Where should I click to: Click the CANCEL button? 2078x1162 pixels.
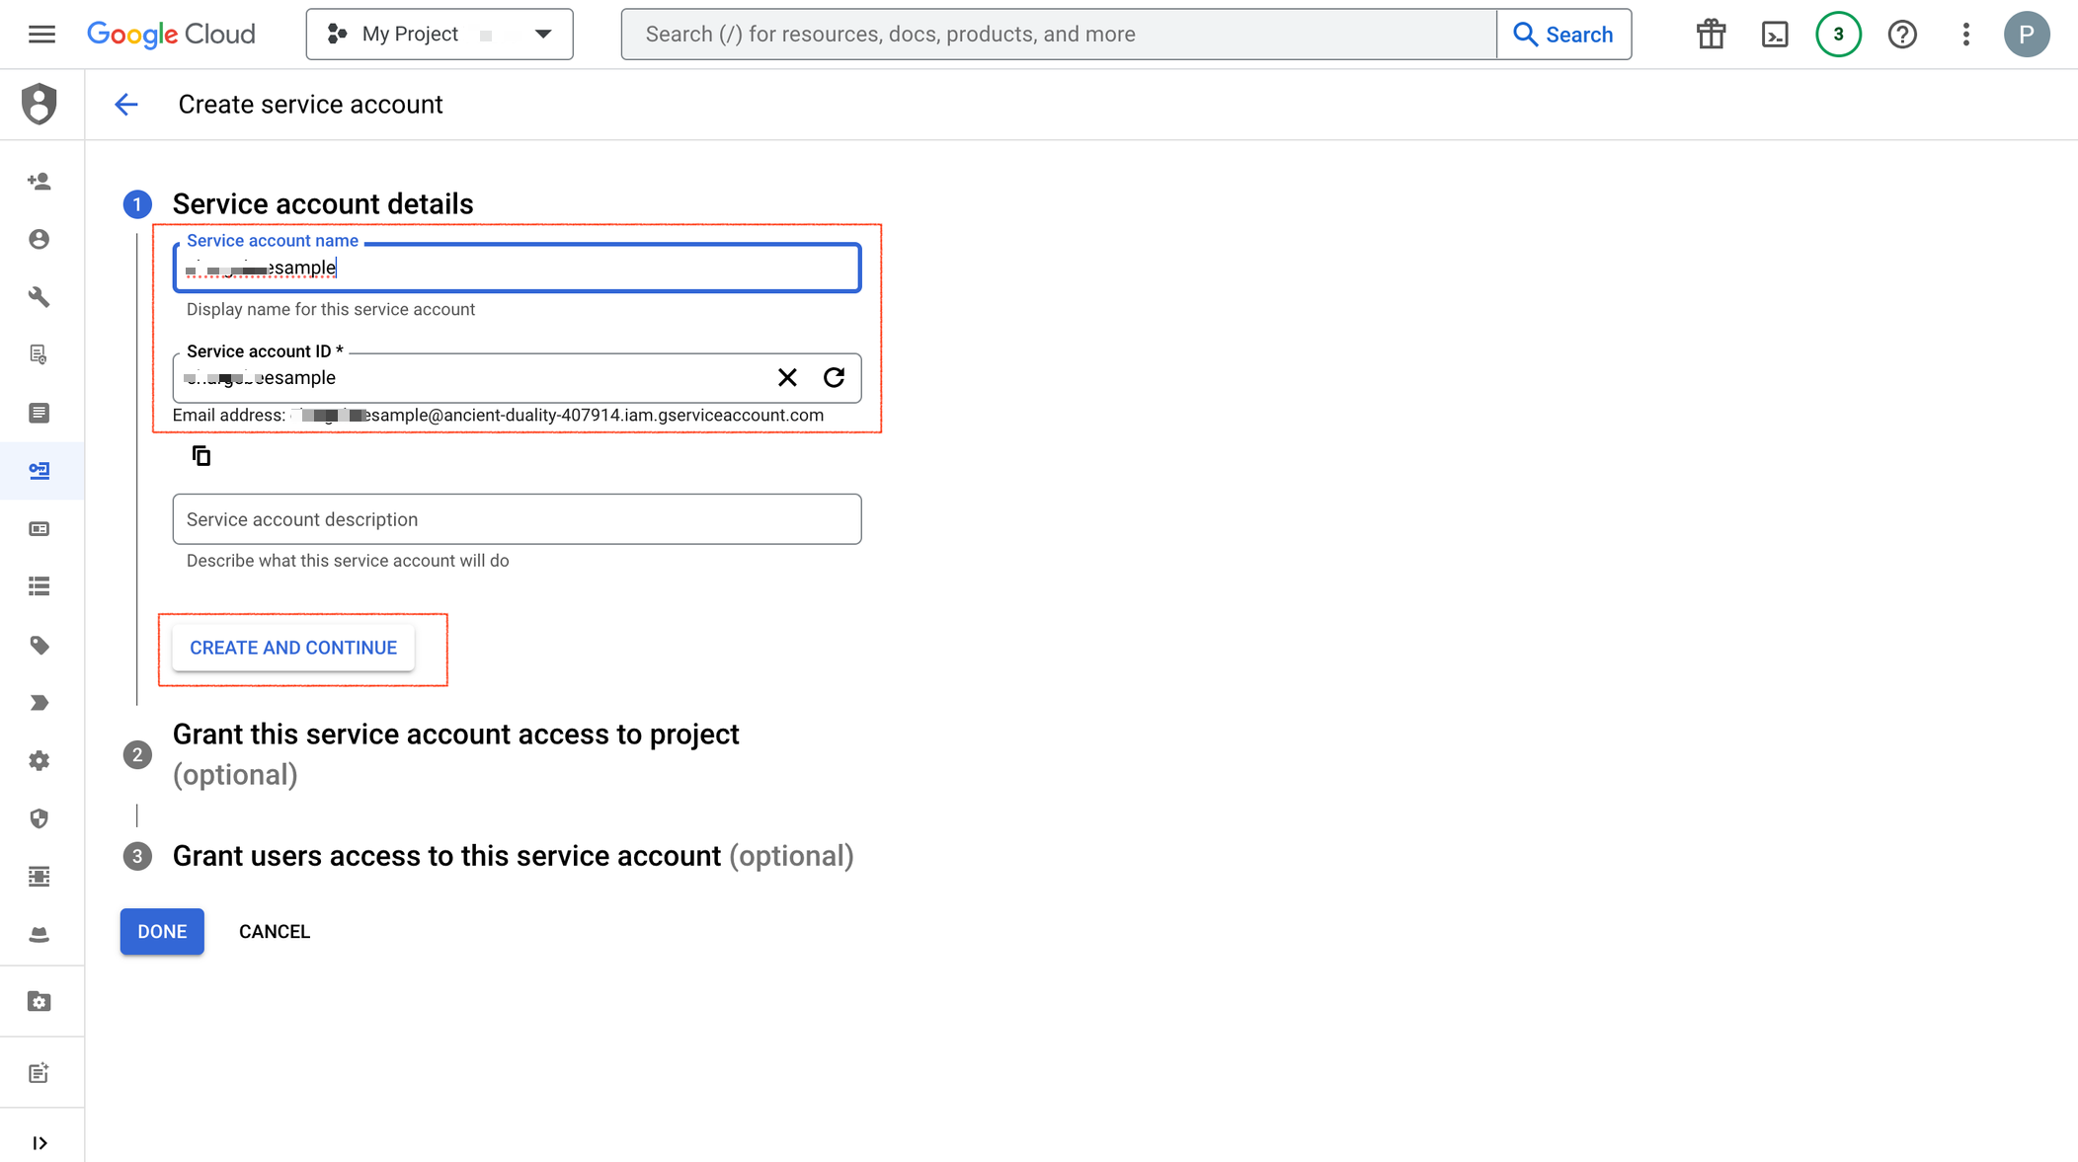pos(274,932)
